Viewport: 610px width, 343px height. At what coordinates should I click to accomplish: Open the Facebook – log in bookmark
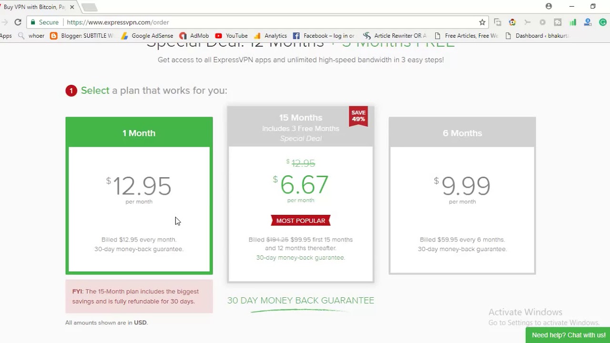coord(324,36)
